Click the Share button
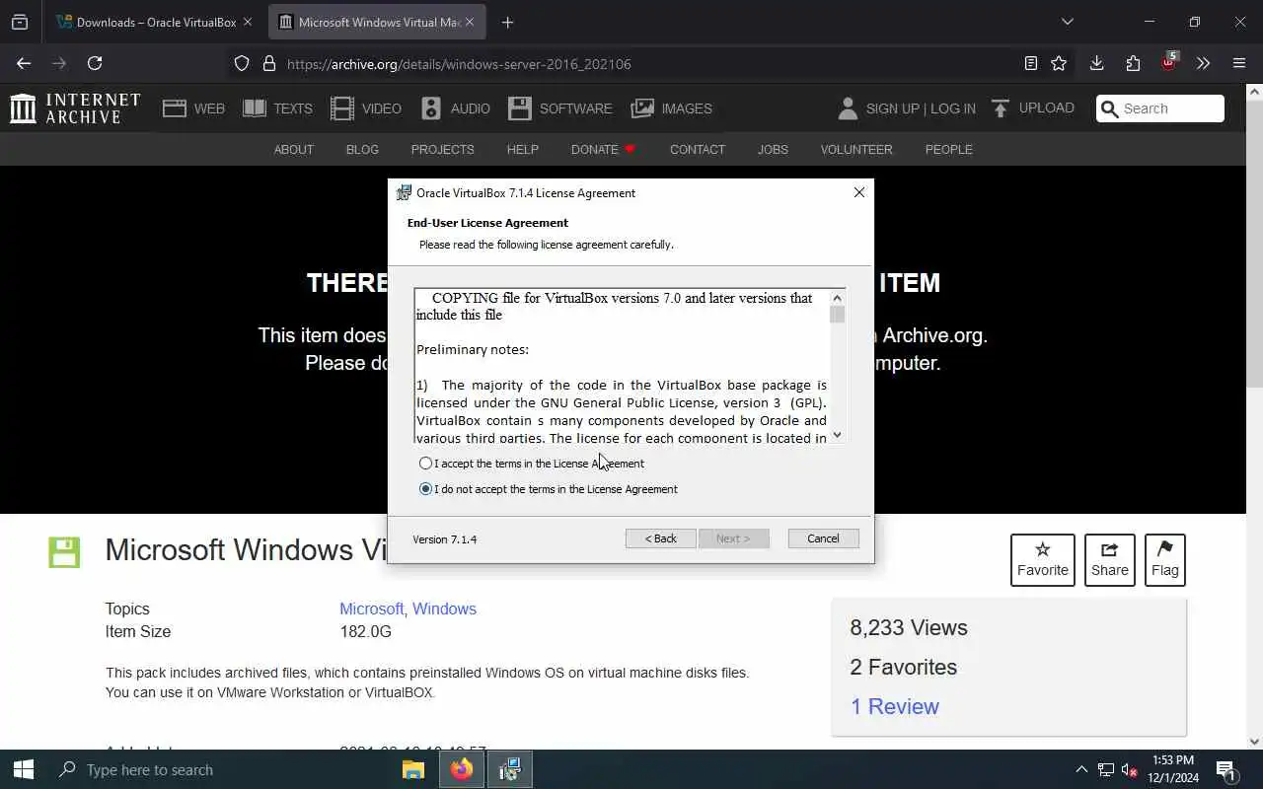Screen dimensions: 1263x789 click(1109, 559)
